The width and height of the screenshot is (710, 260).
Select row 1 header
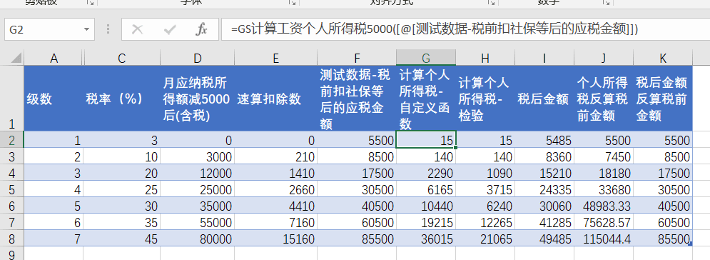[11, 99]
